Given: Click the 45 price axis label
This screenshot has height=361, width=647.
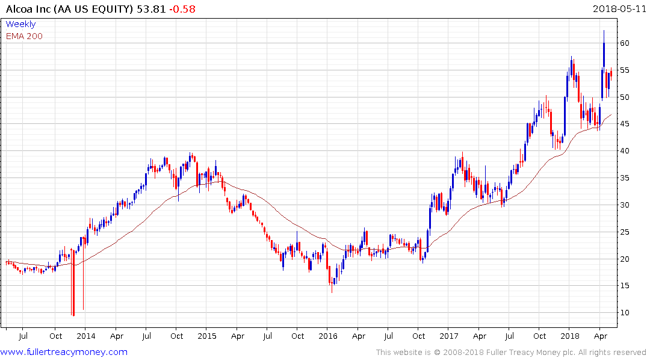Looking at the screenshot, I should [624, 124].
